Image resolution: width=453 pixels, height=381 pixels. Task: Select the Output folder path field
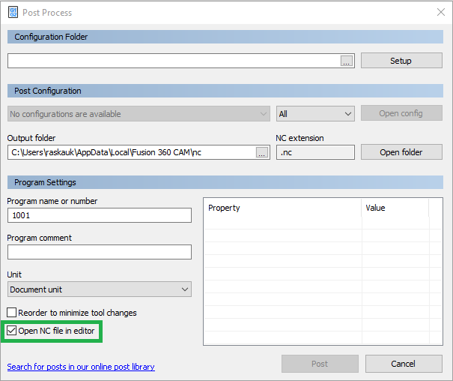coord(131,152)
